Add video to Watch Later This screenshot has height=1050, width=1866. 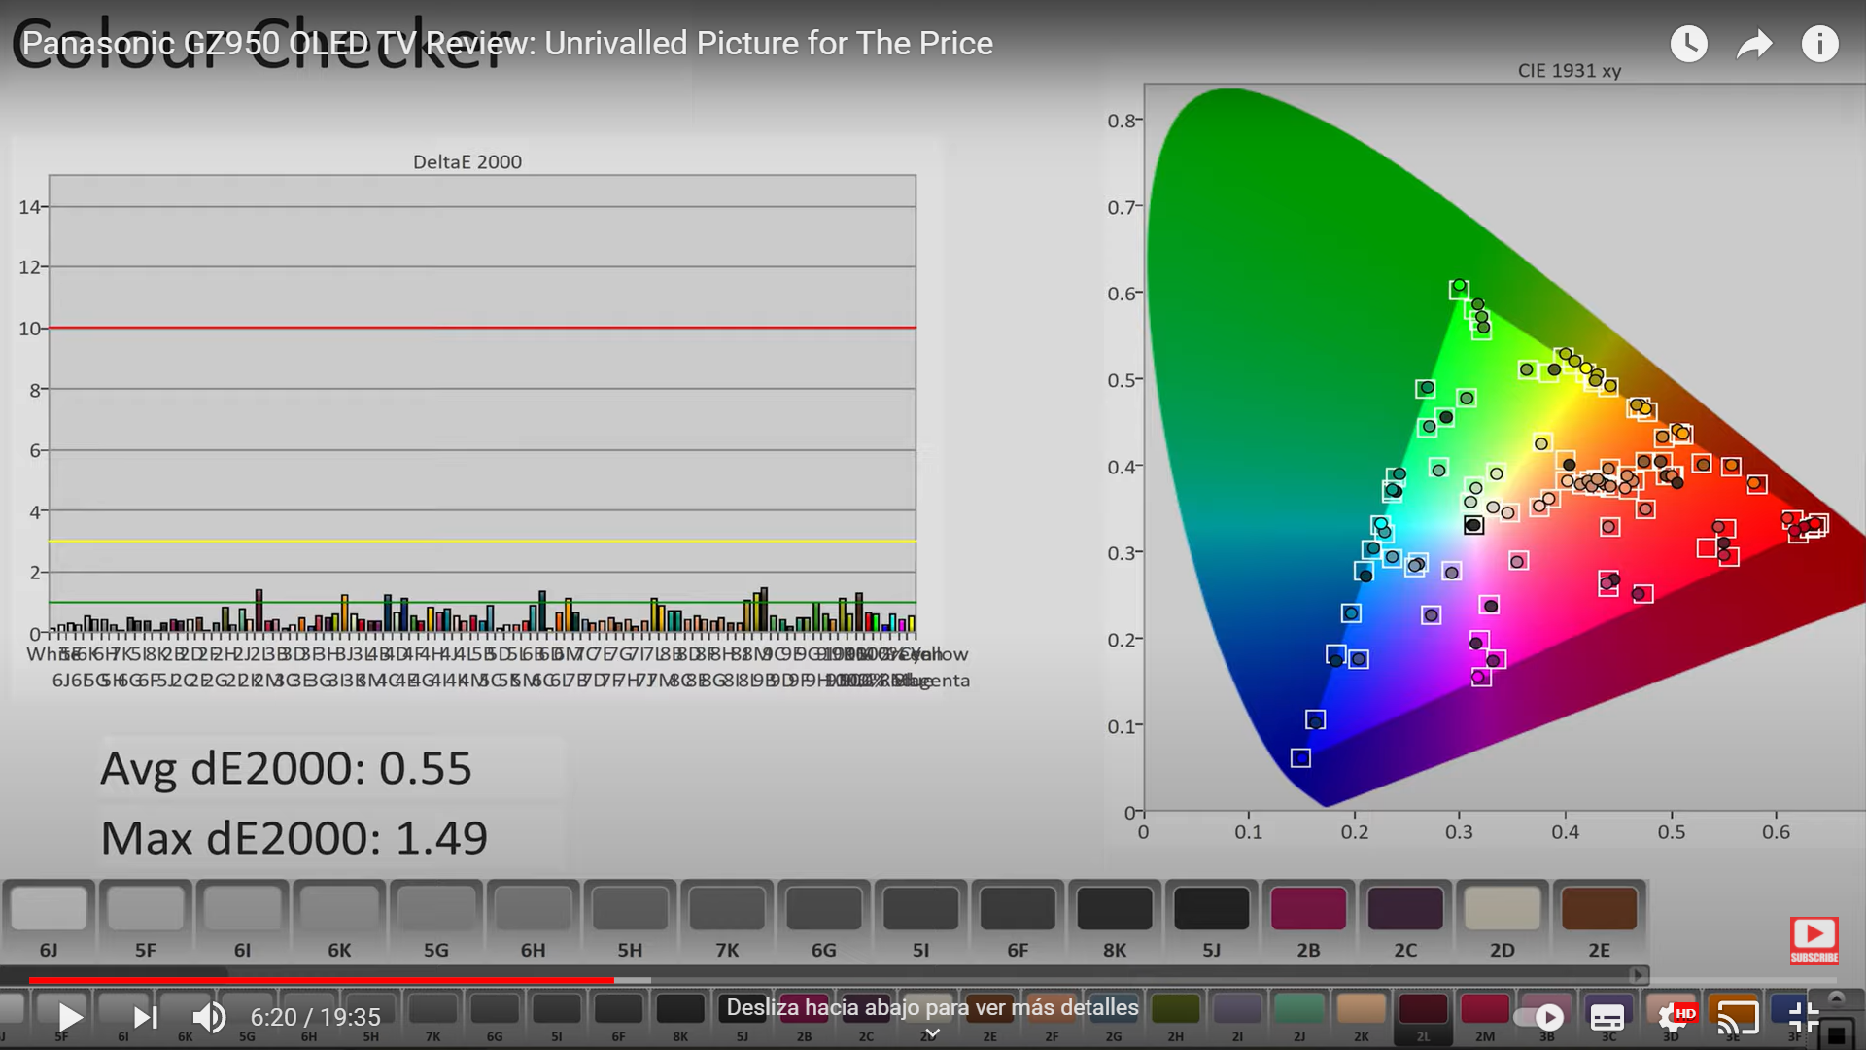coord(1688,44)
